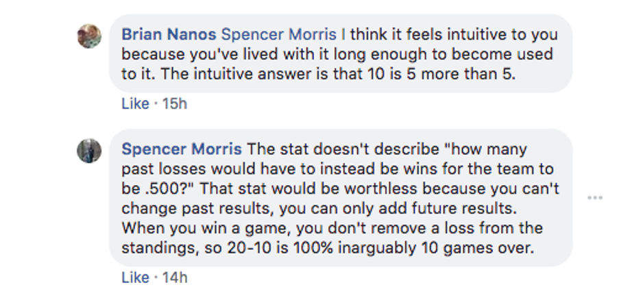Like Brian Nanos's comment
Image resolution: width=617 pixels, height=296 pixels.
coord(135,103)
